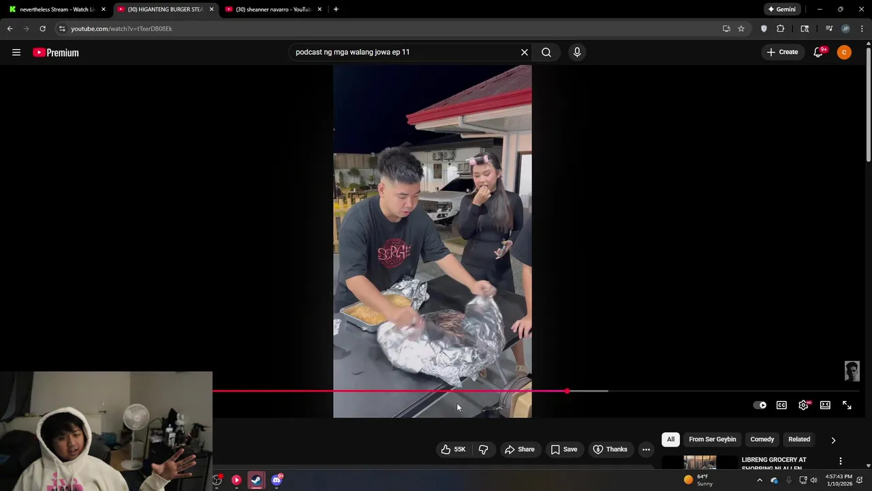Select the All filter chip

tap(670, 439)
